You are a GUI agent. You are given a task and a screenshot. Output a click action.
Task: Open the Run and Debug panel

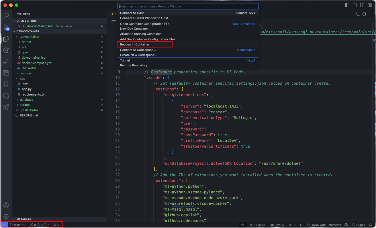click(x=6, y=61)
